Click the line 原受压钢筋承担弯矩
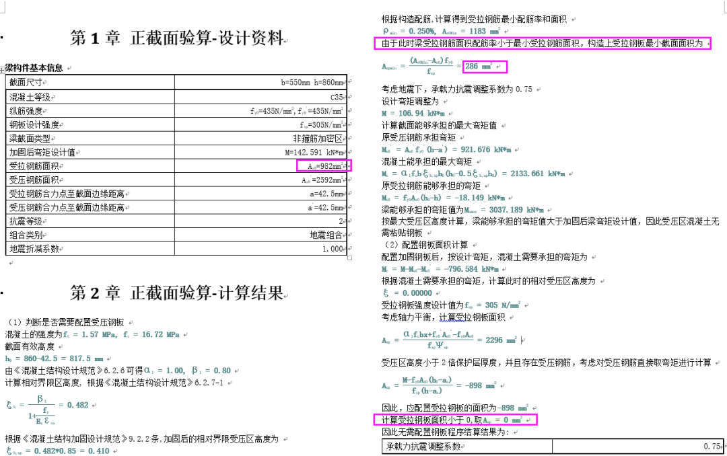Viewport: 727px width, 456px height. [419, 138]
